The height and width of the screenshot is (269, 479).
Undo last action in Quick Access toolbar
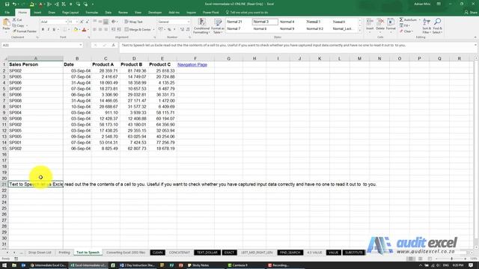14,4
